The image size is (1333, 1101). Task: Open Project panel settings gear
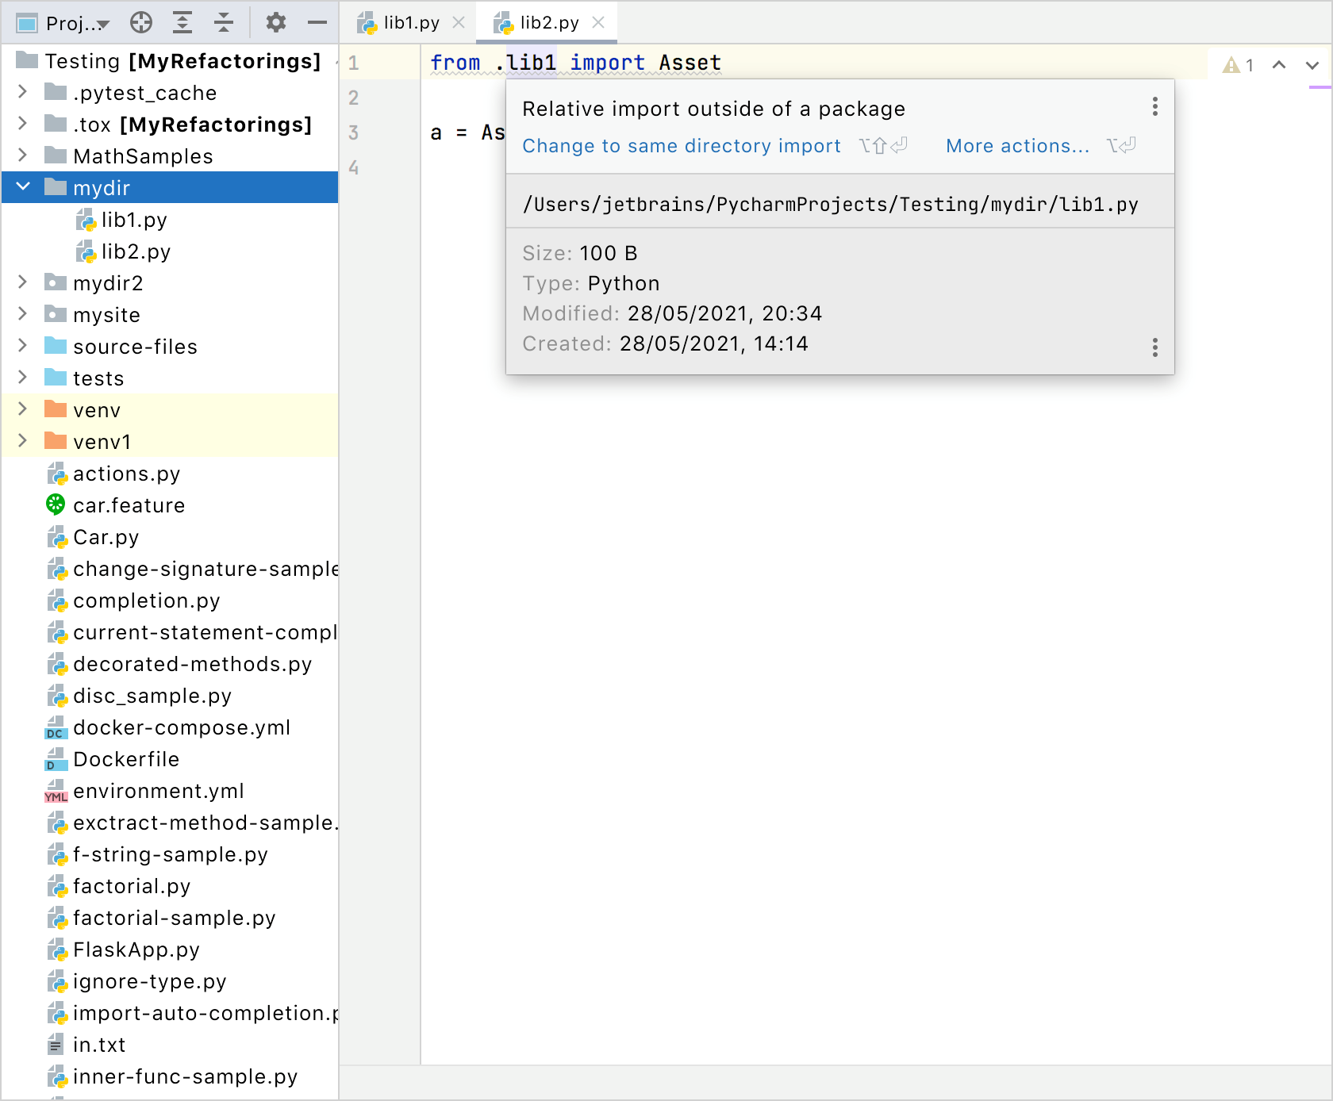click(x=275, y=22)
